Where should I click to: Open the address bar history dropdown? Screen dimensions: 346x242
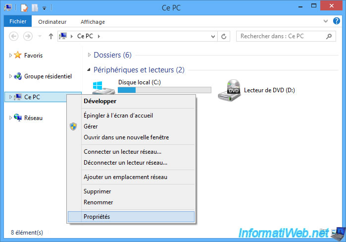[x=213, y=37]
